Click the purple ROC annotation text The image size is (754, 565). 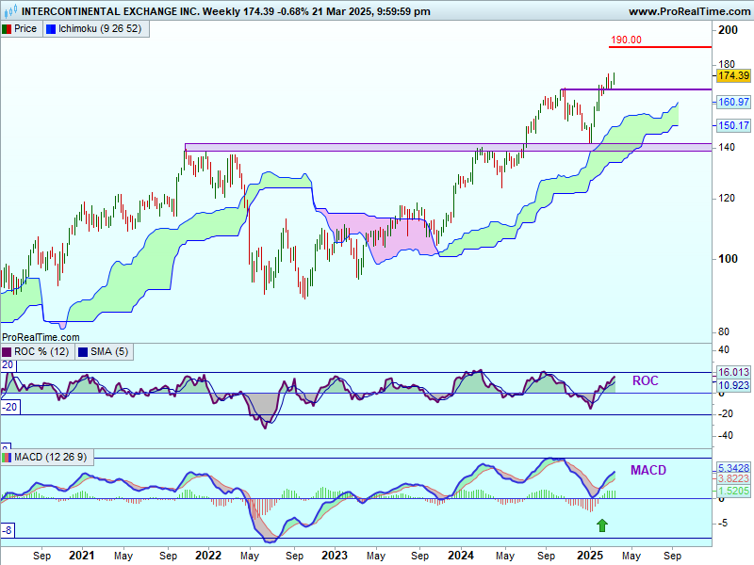(645, 381)
